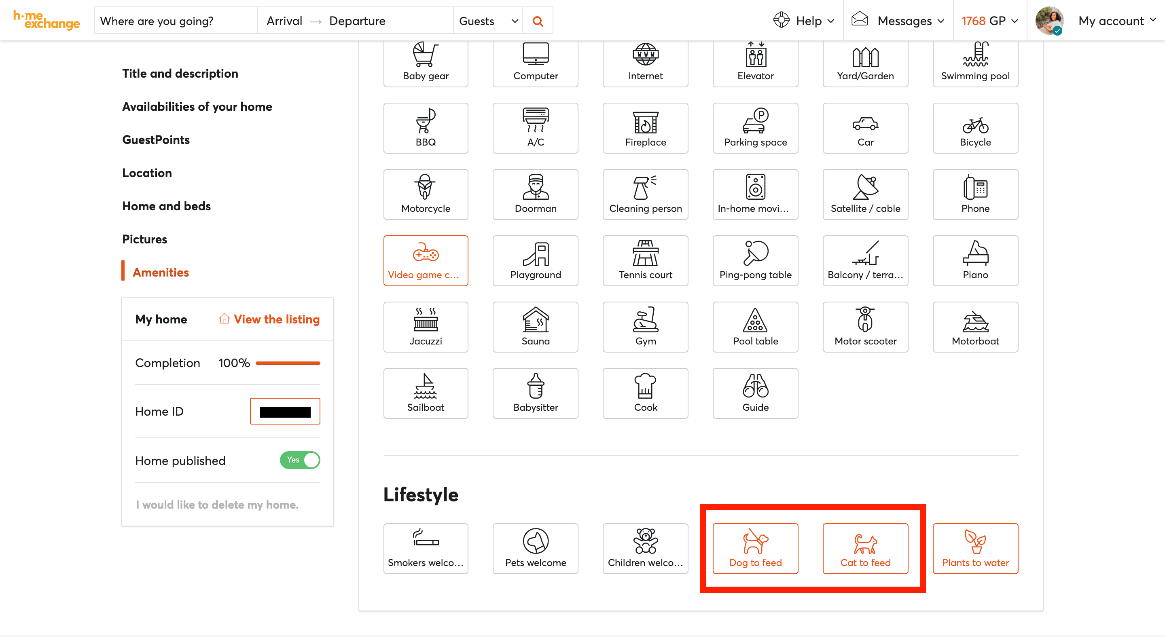
Task: Go to the Pictures section
Action: [144, 239]
